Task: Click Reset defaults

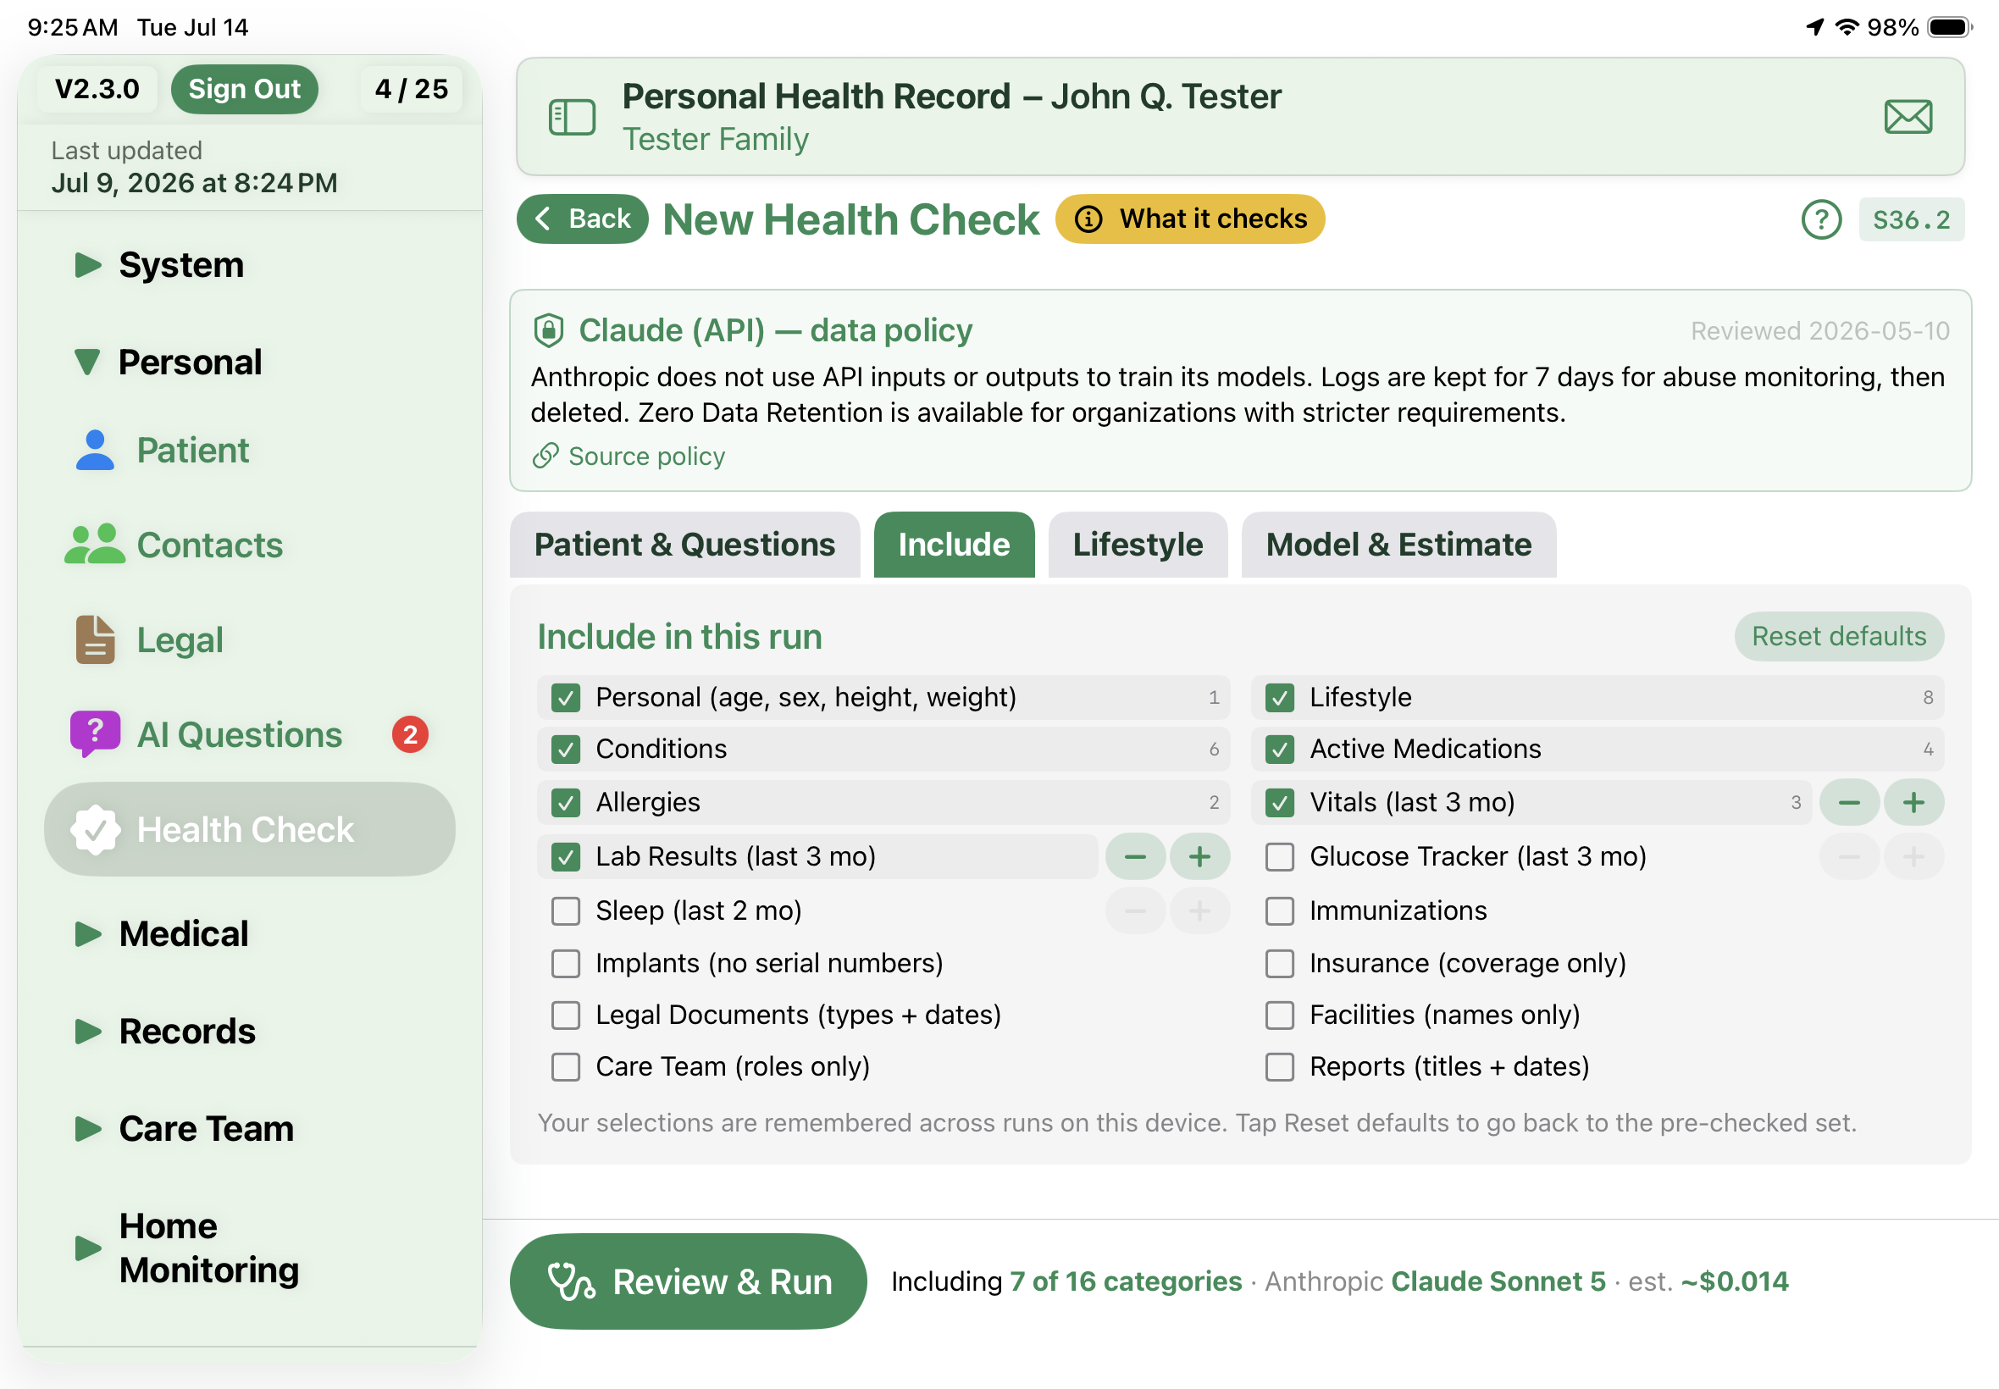Action: (1839, 636)
